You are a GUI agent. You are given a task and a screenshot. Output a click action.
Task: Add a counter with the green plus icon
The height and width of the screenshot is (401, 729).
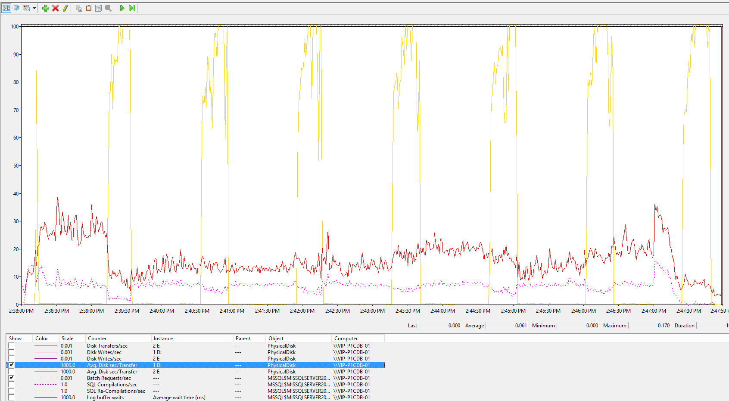(x=45, y=8)
